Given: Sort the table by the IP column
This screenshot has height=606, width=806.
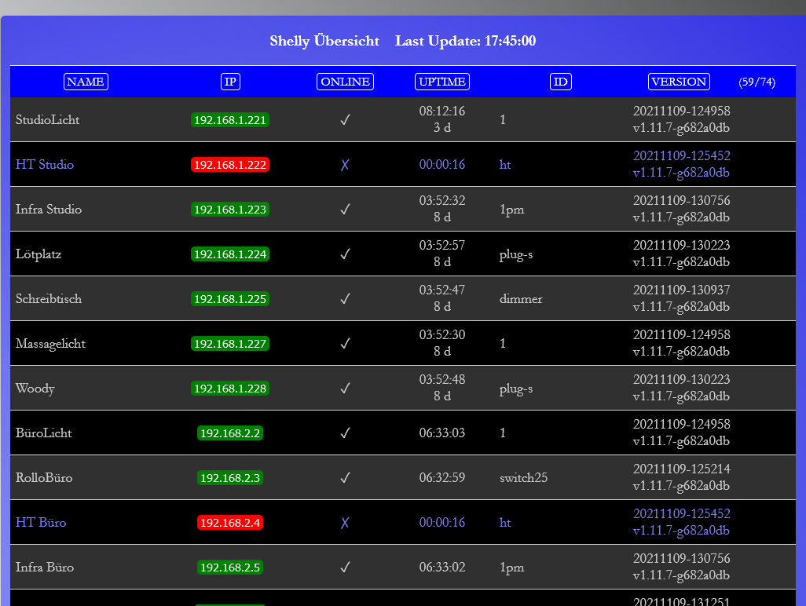Looking at the screenshot, I should point(230,82).
